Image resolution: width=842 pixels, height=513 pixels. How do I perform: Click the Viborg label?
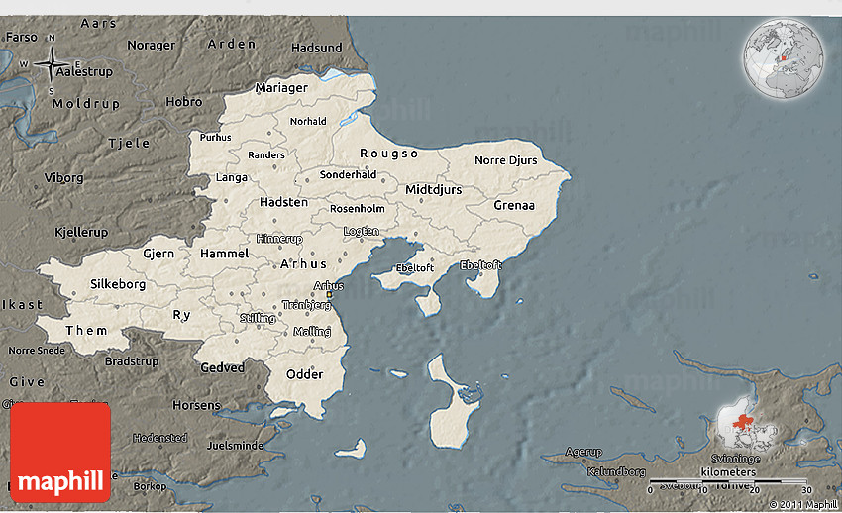click(64, 178)
